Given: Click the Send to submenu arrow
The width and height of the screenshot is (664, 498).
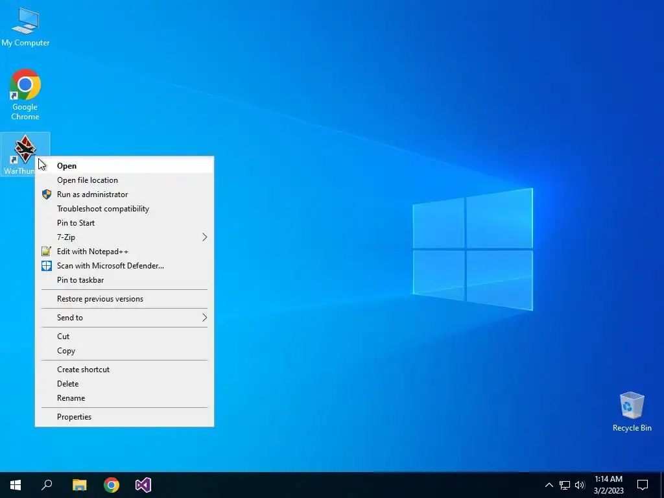Looking at the screenshot, I should [x=204, y=318].
